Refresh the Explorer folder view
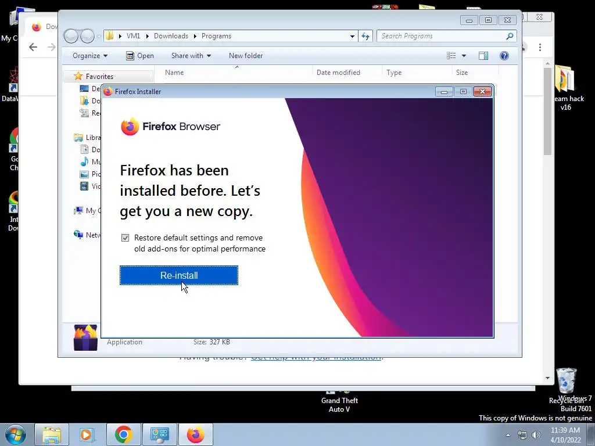 (365, 36)
